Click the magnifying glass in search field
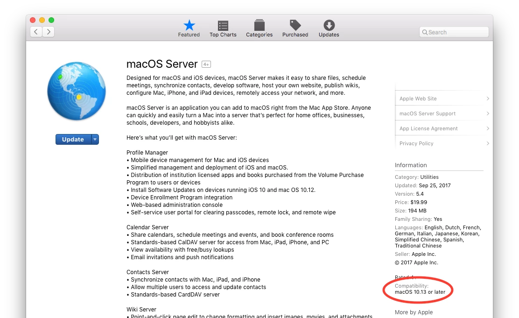 pos(425,32)
